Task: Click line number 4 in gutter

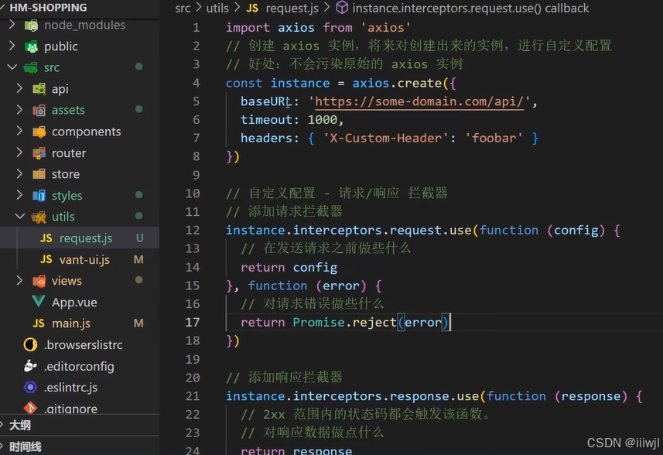Action: click(x=197, y=83)
